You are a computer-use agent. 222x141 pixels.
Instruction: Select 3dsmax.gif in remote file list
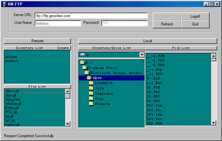tap(13, 104)
